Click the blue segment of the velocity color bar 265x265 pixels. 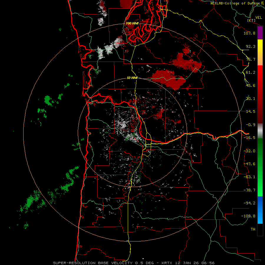(260, 210)
